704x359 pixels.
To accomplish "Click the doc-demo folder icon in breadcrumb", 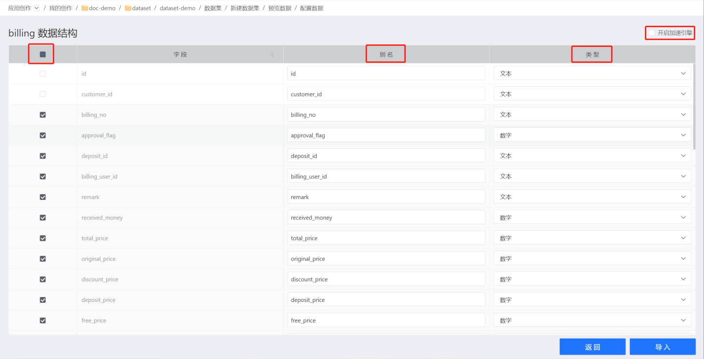I will (85, 8).
